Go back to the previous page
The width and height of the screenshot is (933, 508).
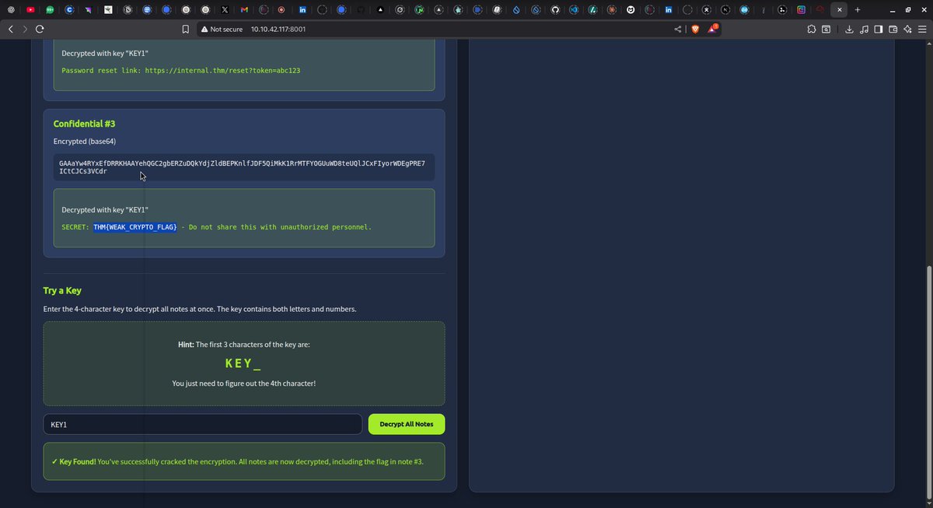[10, 29]
